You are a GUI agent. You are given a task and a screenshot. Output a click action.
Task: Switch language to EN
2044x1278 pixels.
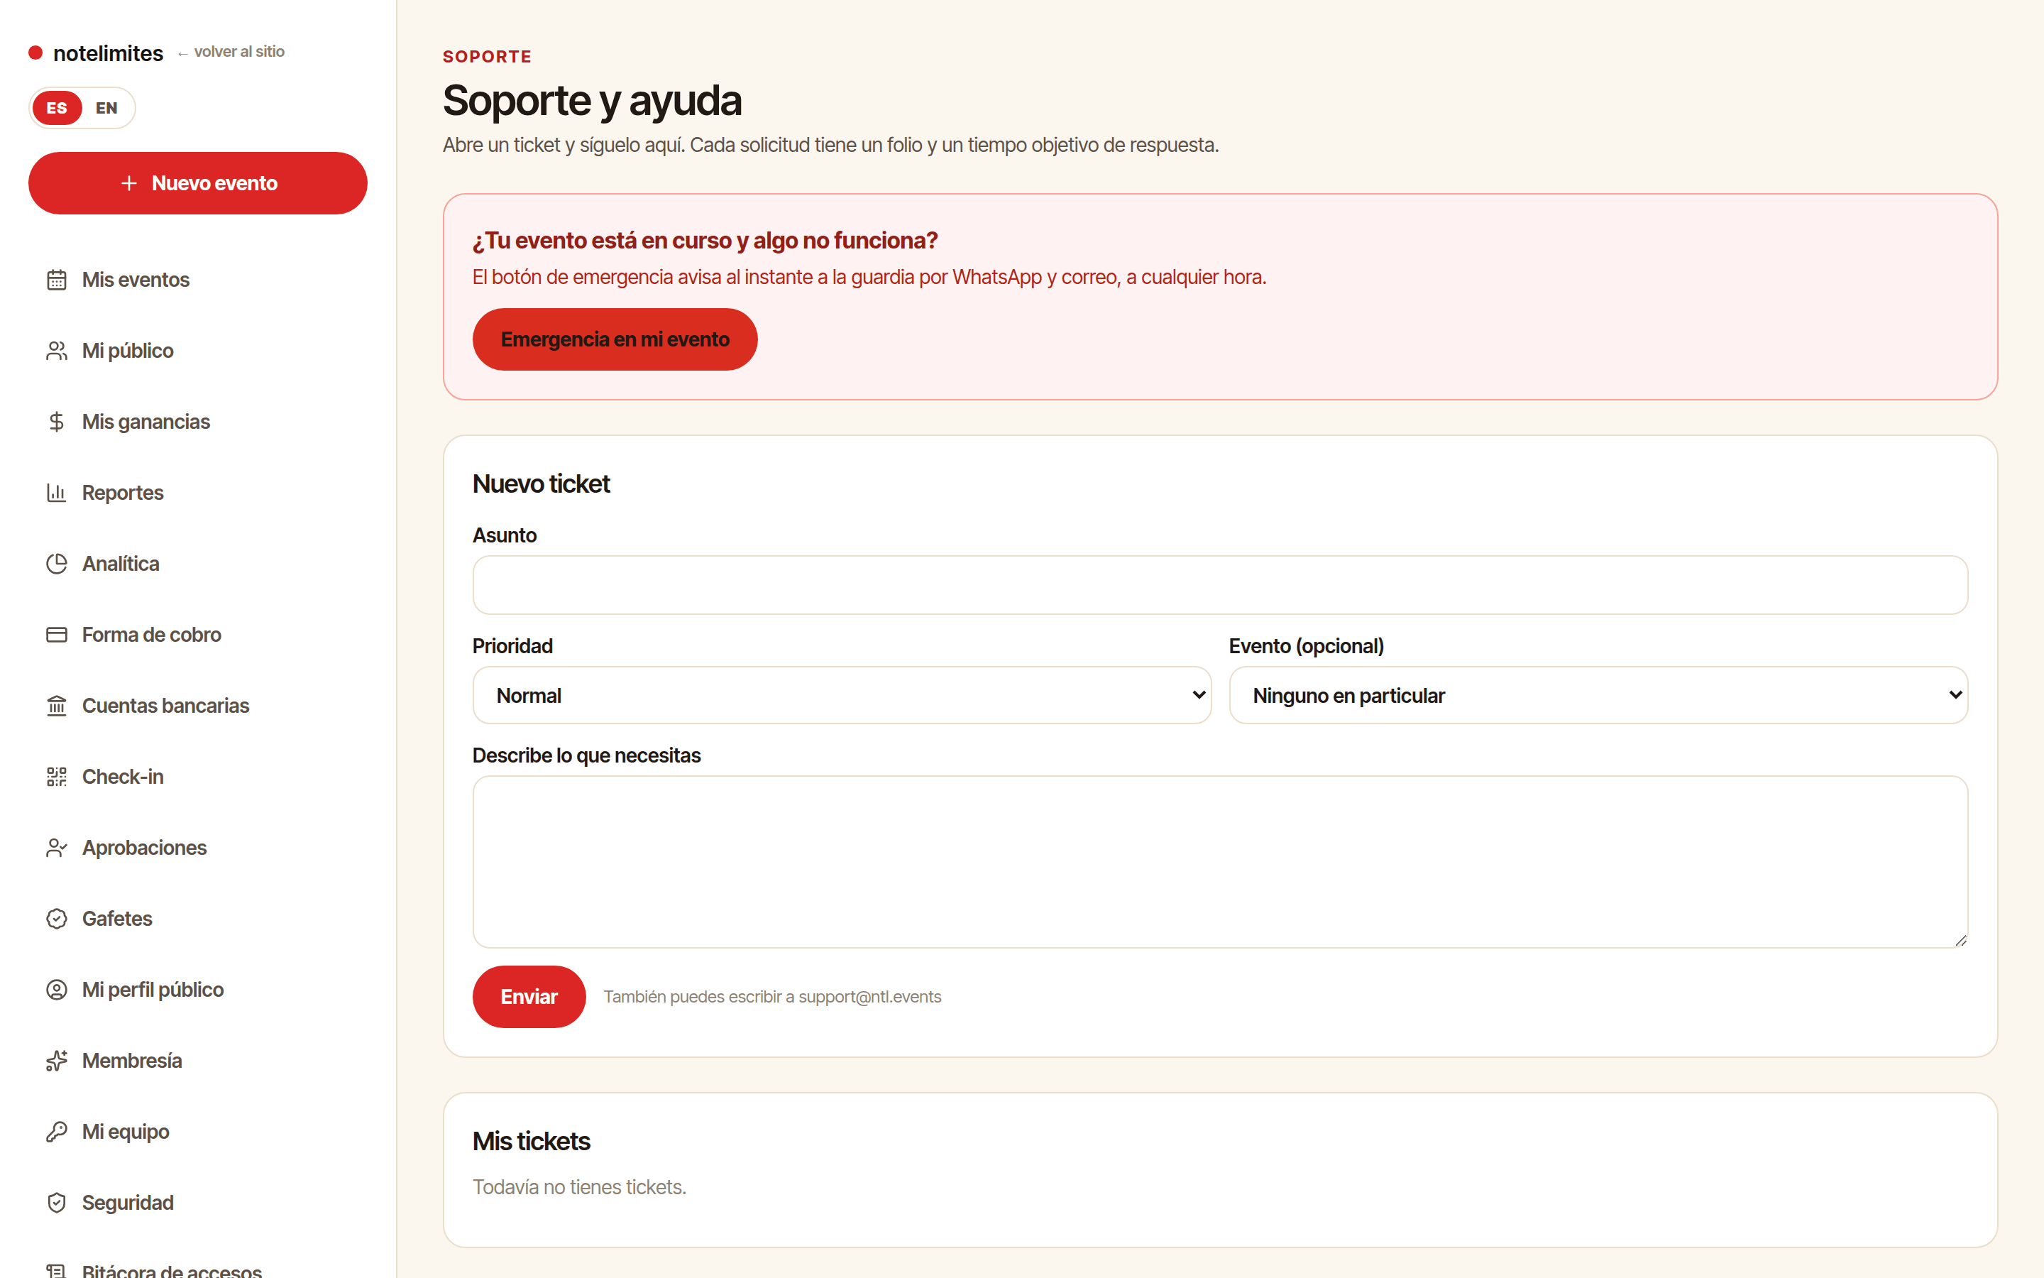pyautogui.click(x=106, y=108)
